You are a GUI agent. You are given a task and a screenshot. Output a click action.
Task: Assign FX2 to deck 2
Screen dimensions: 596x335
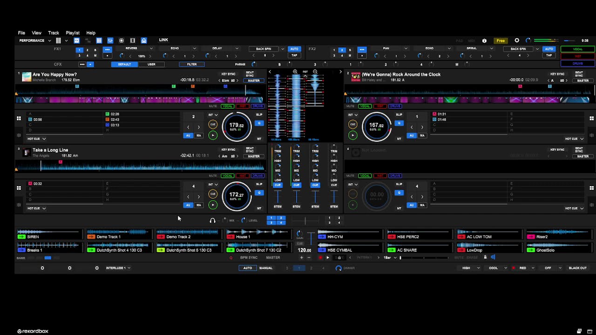[x=342, y=50]
